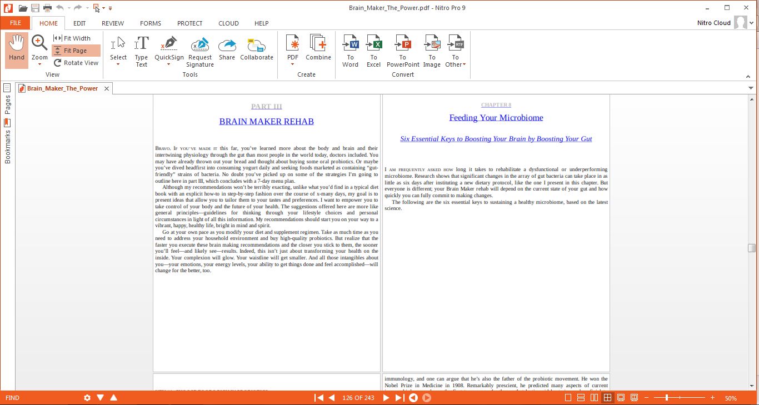Convert to Excel
The image size is (759, 405).
point(374,51)
